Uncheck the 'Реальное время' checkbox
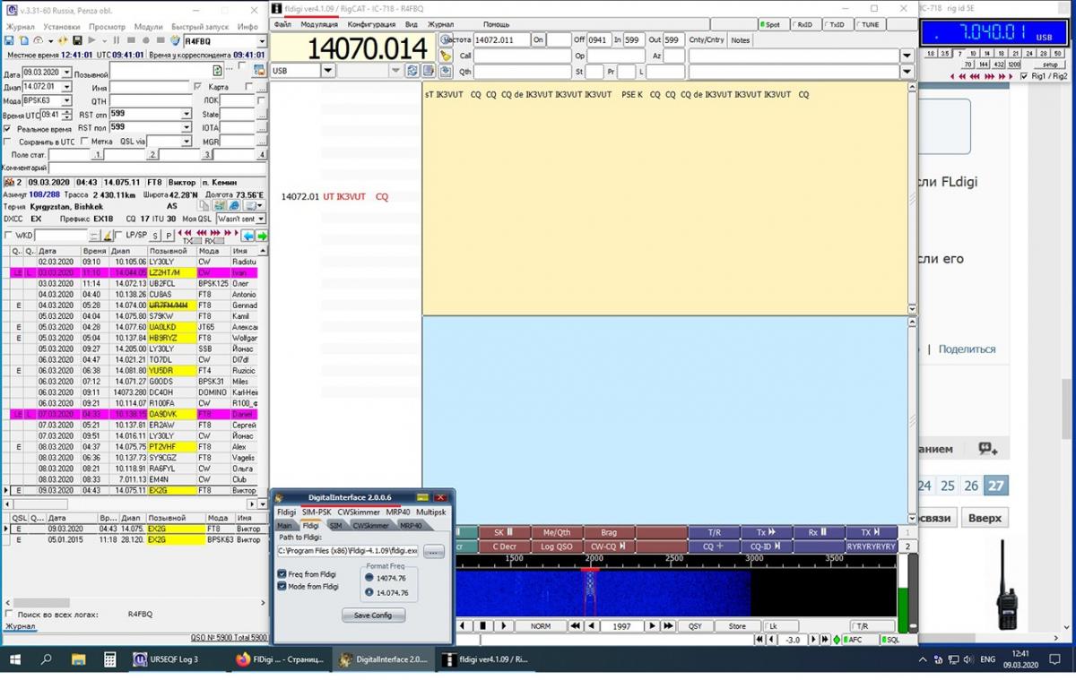This screenshot has width=1076, height=680. click(x=8, y=129)
